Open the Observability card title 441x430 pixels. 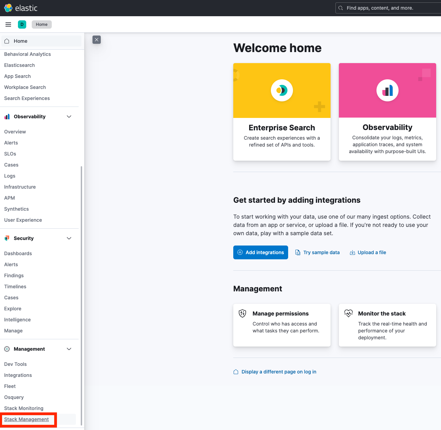pos(388,127)
